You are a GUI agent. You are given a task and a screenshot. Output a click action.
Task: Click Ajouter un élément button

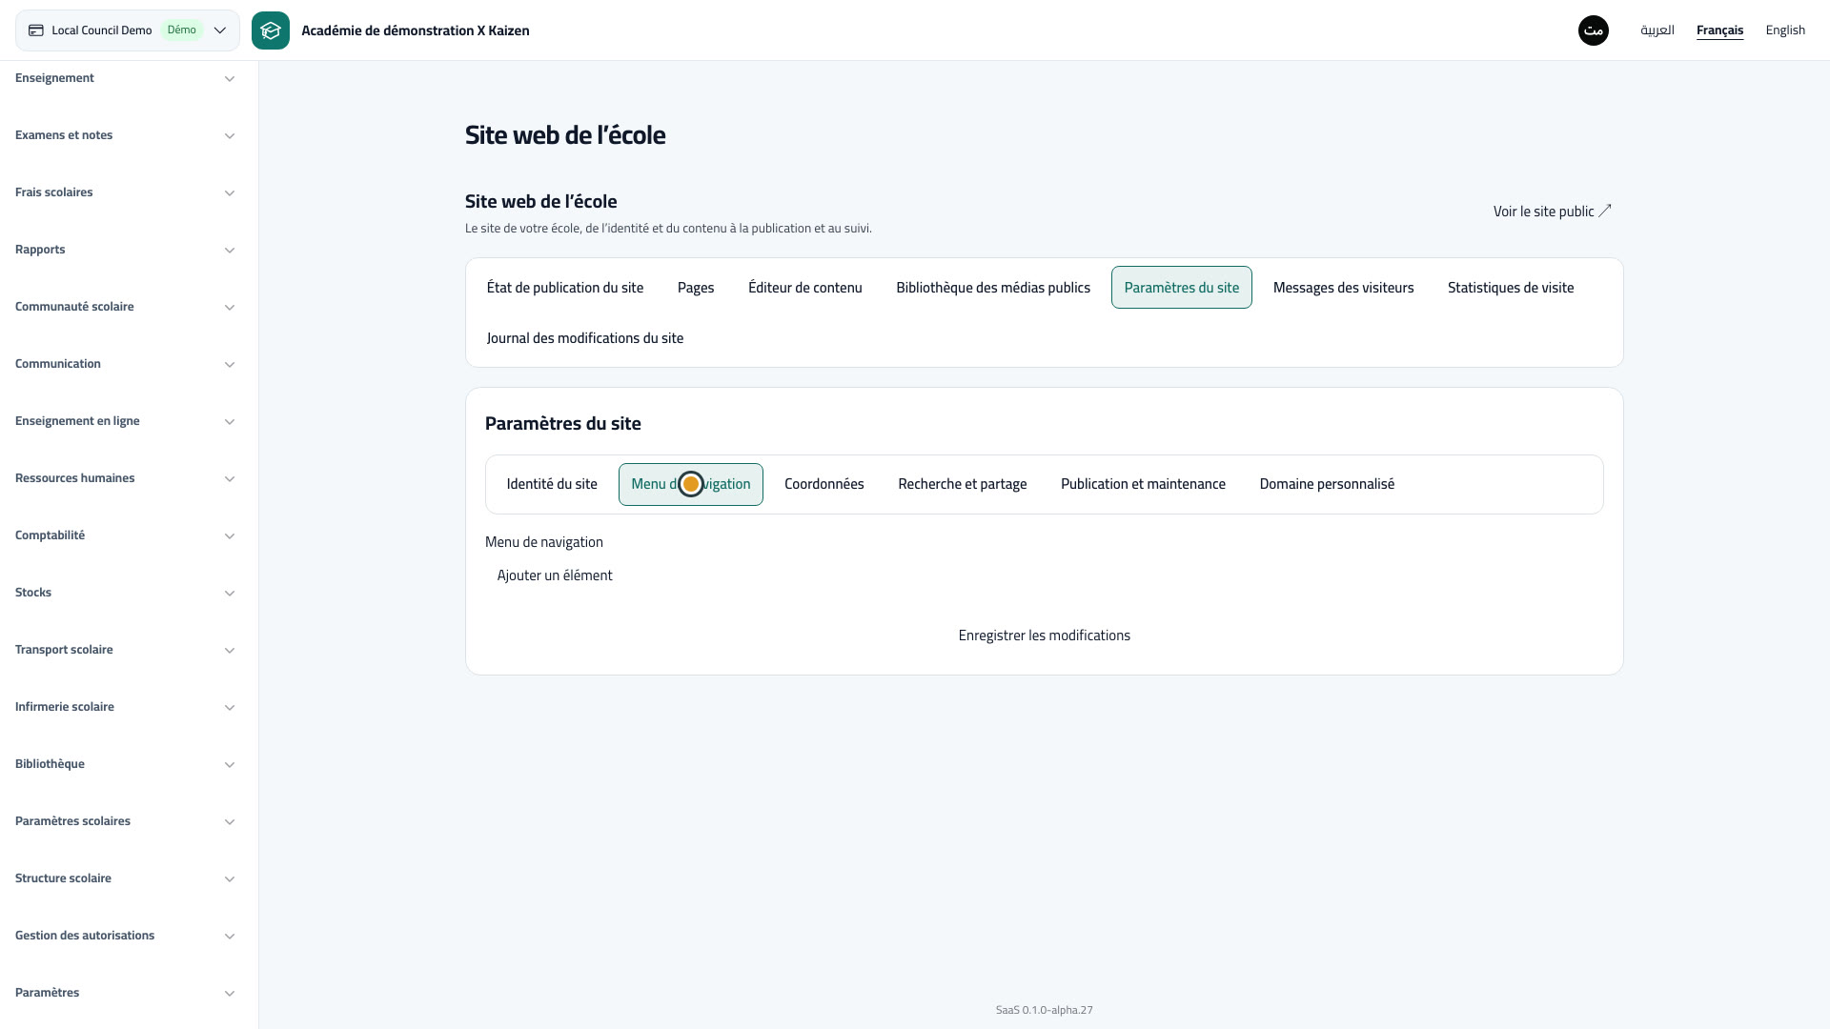[x=555, y=575]
